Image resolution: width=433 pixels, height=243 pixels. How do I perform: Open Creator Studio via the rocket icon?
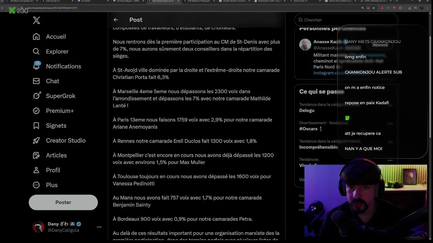point(36,140)
